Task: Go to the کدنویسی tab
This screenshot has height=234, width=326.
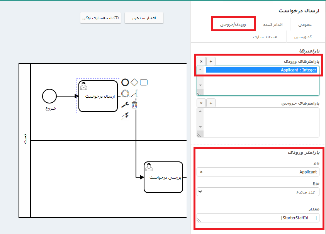Action: click(x=303, y=37)
